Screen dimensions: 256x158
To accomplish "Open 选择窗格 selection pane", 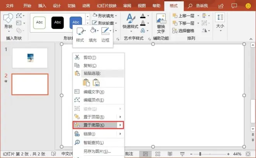I will click(x=183, y=31).
